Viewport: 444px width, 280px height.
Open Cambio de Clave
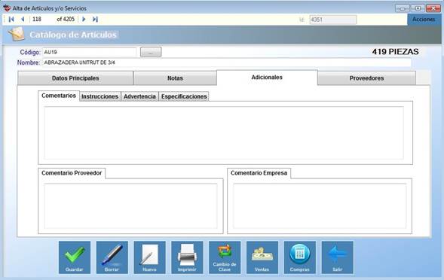pos(225,257)
